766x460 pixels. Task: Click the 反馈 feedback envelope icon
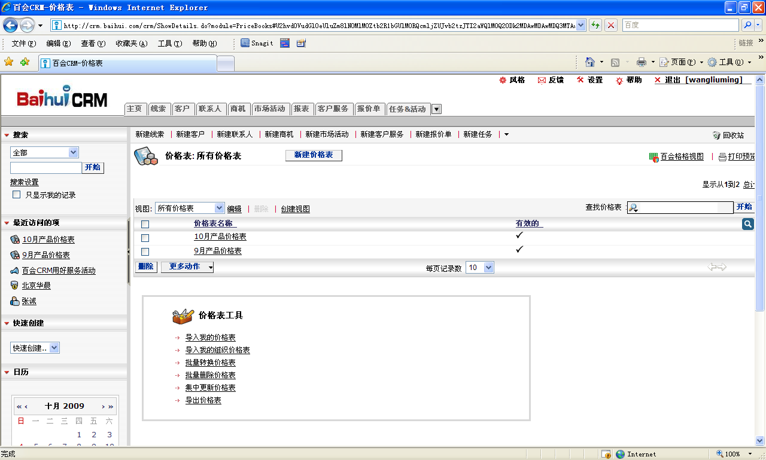542,81
